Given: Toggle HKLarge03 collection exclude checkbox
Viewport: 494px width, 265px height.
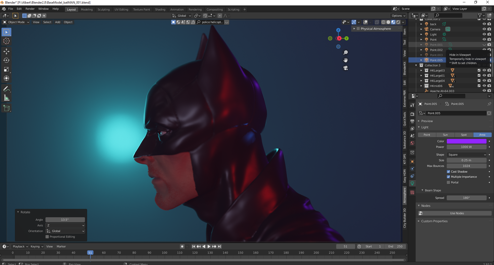Looking at the screenshot, I should pos(479,70).
